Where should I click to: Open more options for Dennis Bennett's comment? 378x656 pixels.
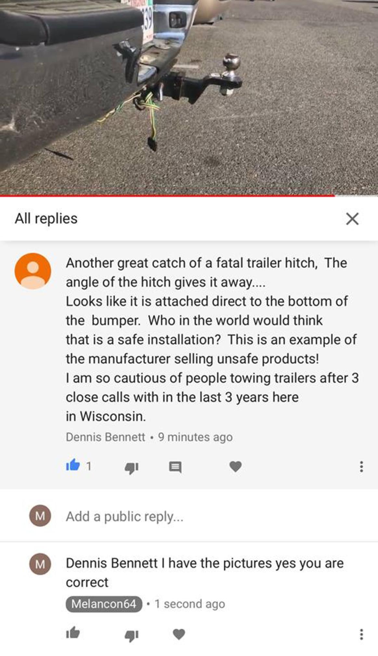361,466
